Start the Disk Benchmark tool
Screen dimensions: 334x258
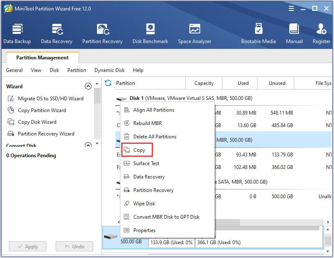coord(150,33)
